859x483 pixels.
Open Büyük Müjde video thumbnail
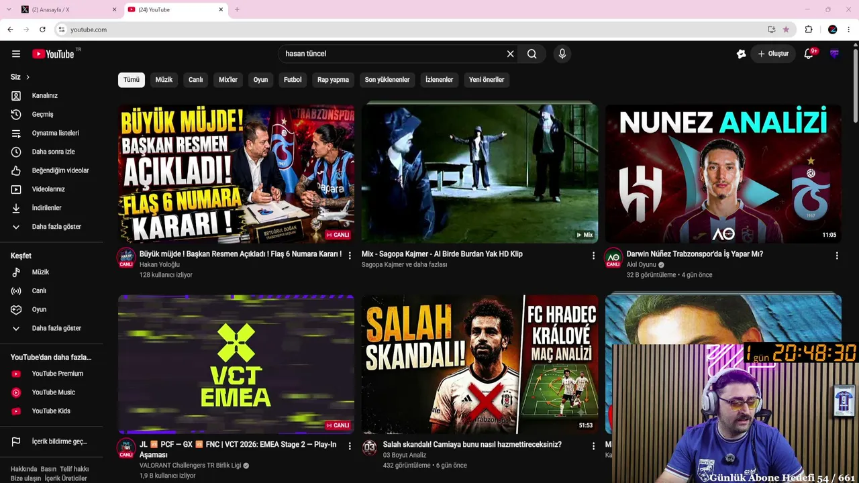click(236, 174)
